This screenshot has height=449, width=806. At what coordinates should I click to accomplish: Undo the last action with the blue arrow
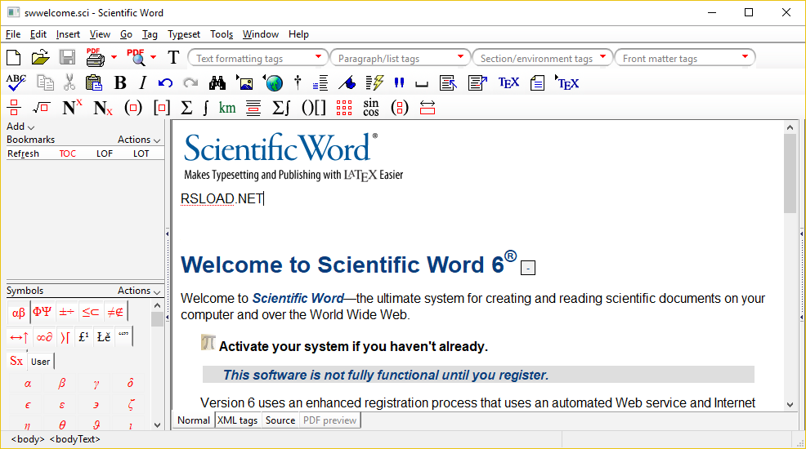point(165,82)
